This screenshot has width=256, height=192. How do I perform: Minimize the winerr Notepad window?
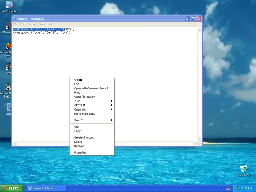pyautogui.click(x=187, y=18)
